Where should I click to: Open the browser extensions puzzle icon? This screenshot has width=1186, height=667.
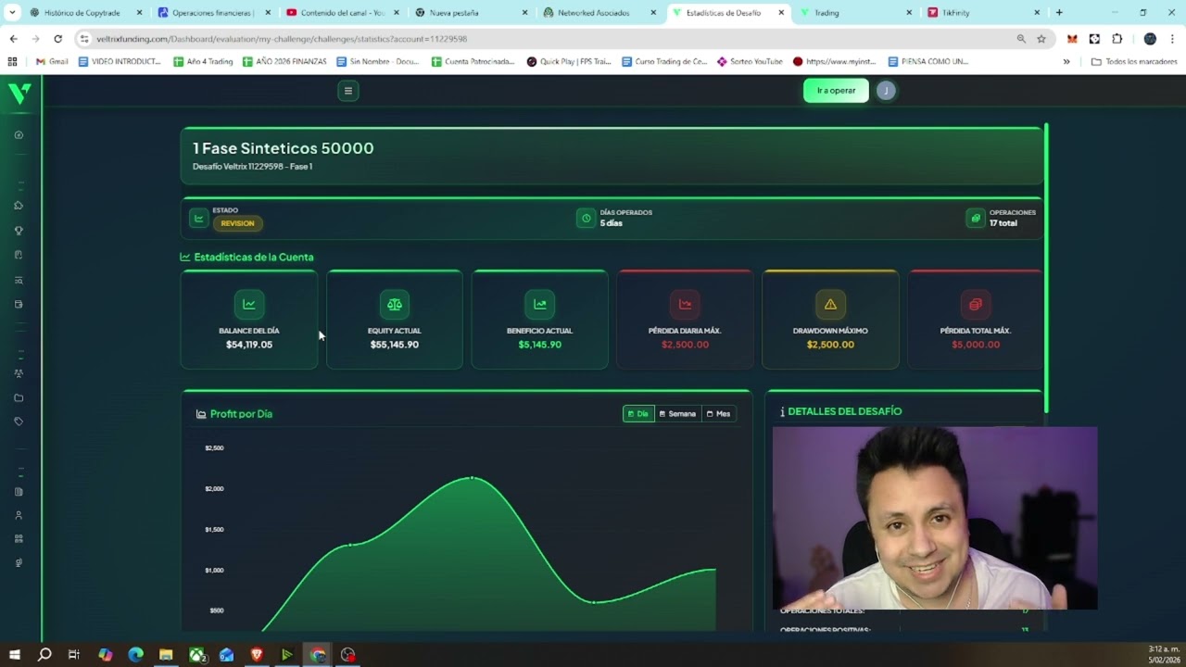click(x=1117, y=39)
